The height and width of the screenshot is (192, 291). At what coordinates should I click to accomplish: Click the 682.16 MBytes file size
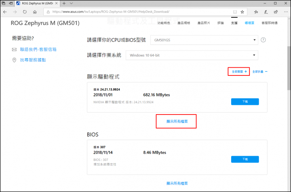click(156, 95)
